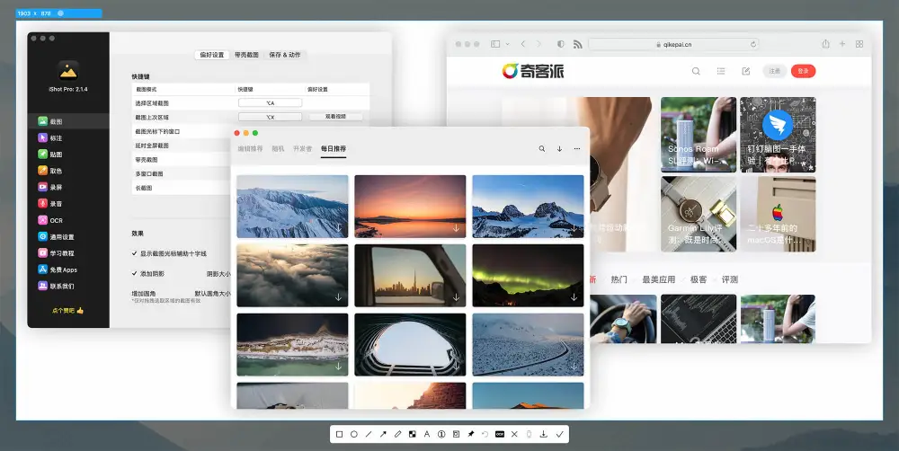The width and height of the screenshot is (899, 451).
Task: Click the ⌥A shortcut field for 选择区域截图
Action: click(270, 103)
